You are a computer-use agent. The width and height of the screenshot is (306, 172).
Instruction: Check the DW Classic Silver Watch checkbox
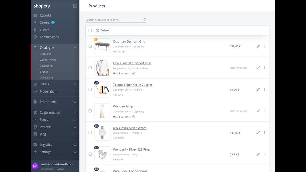[90, 132]
